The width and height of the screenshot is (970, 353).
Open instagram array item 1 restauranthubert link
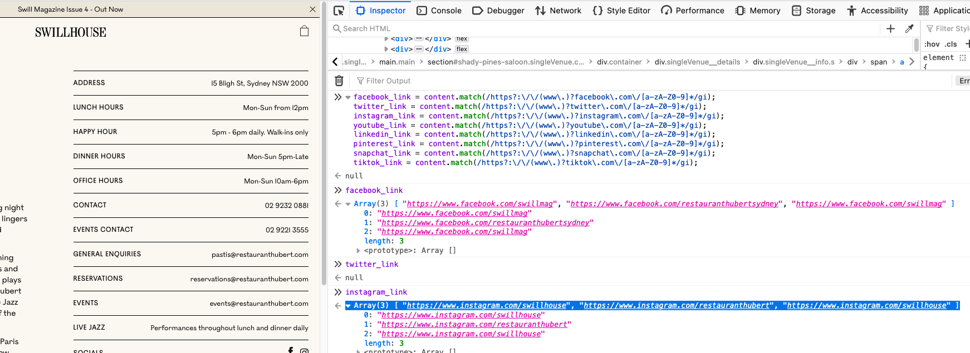coord(474,325)
